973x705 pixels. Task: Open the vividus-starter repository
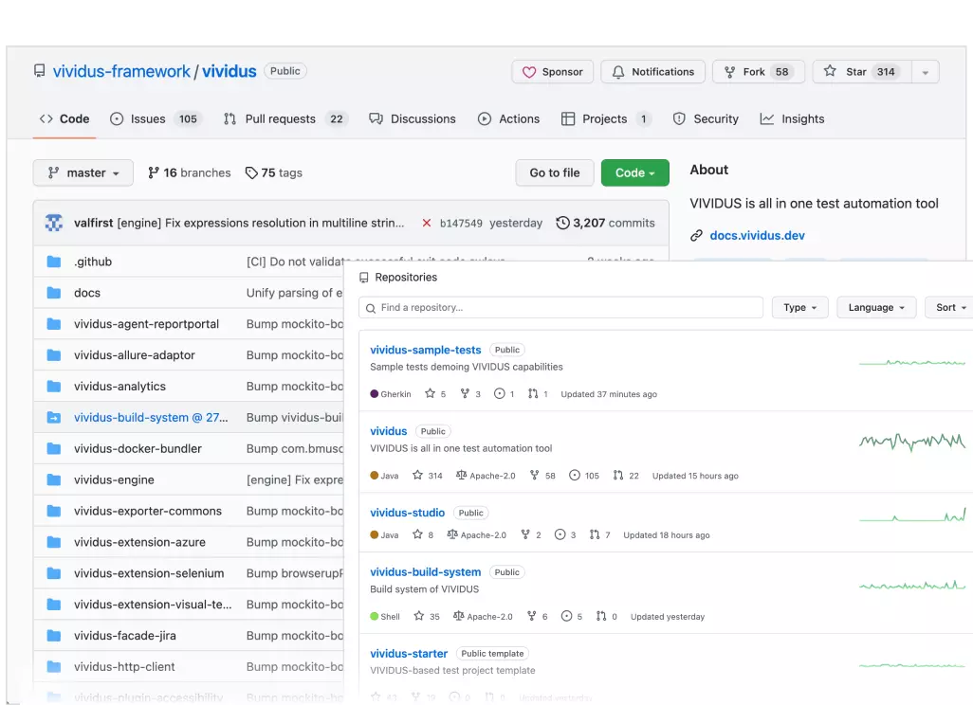coord(409,654)
